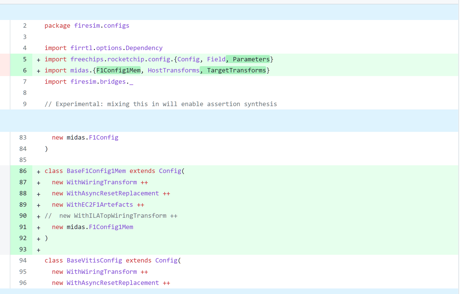Expand hidden lines above line 2

click(229, 12)
